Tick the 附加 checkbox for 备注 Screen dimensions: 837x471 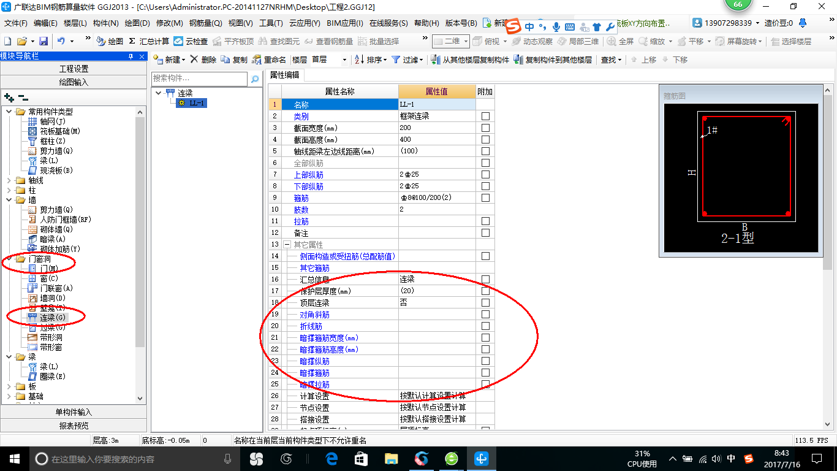(485, 233)
